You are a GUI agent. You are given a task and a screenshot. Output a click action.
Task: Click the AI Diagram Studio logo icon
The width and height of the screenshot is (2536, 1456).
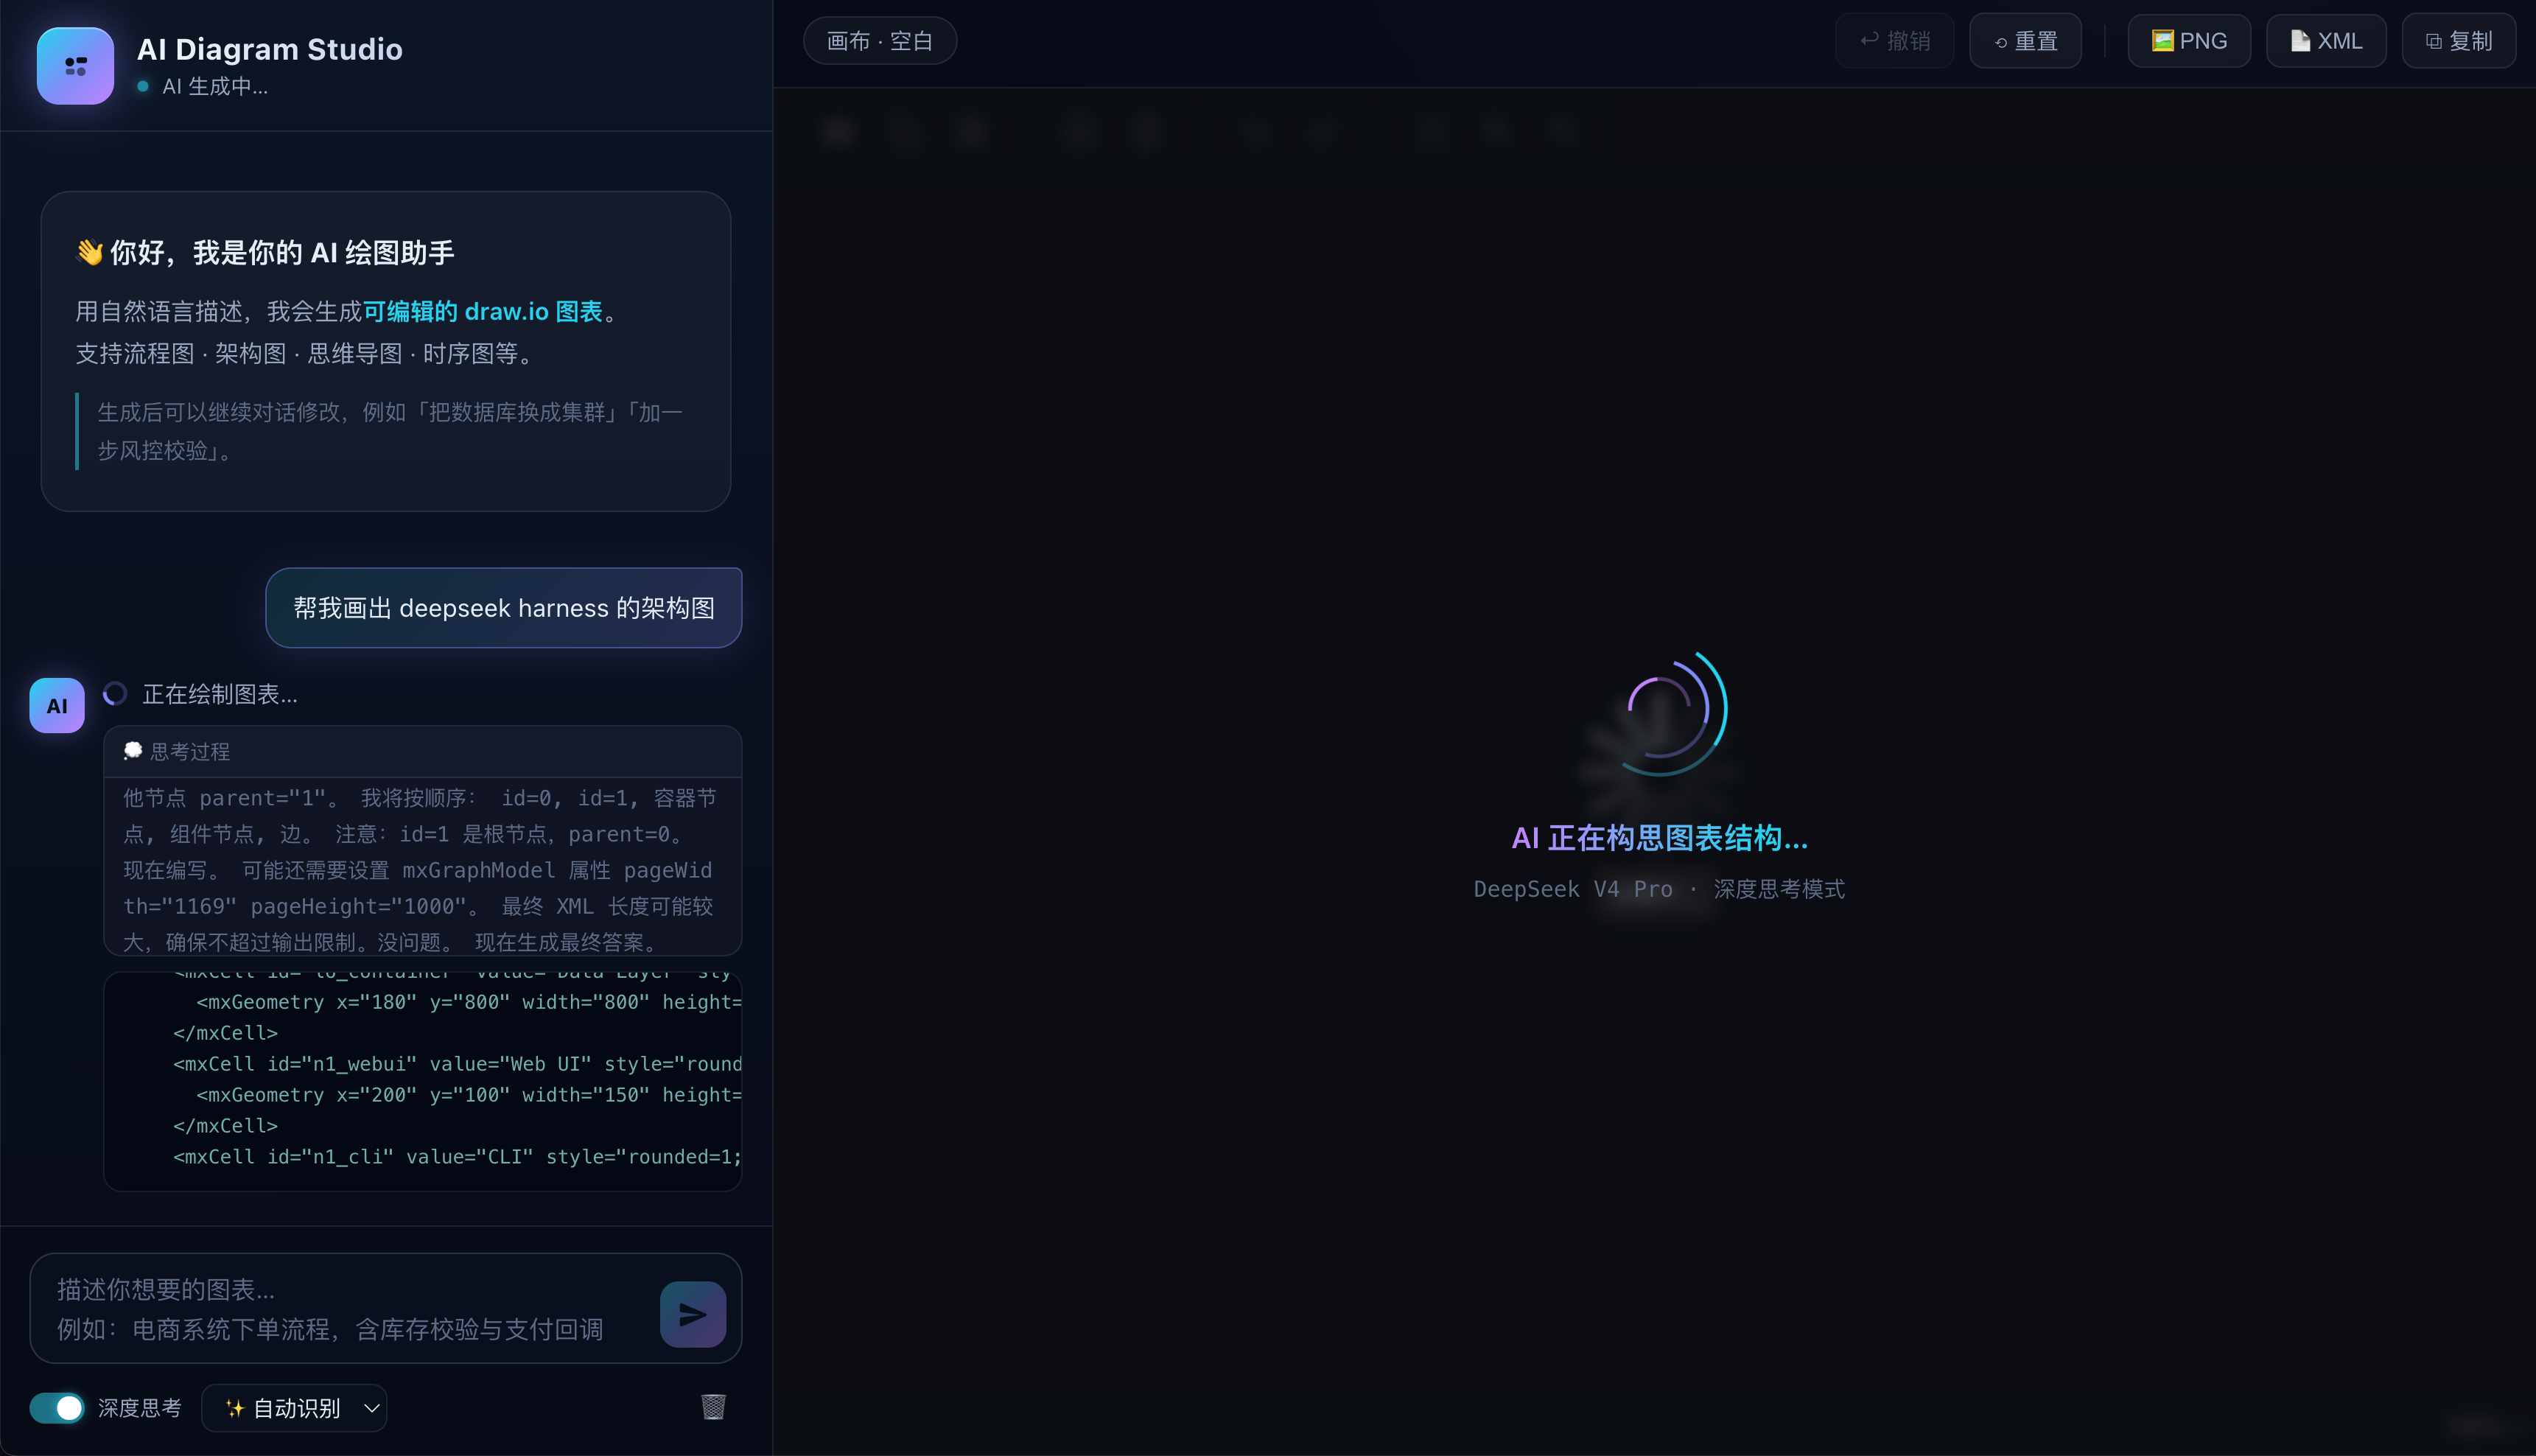(x=75, y=66)
